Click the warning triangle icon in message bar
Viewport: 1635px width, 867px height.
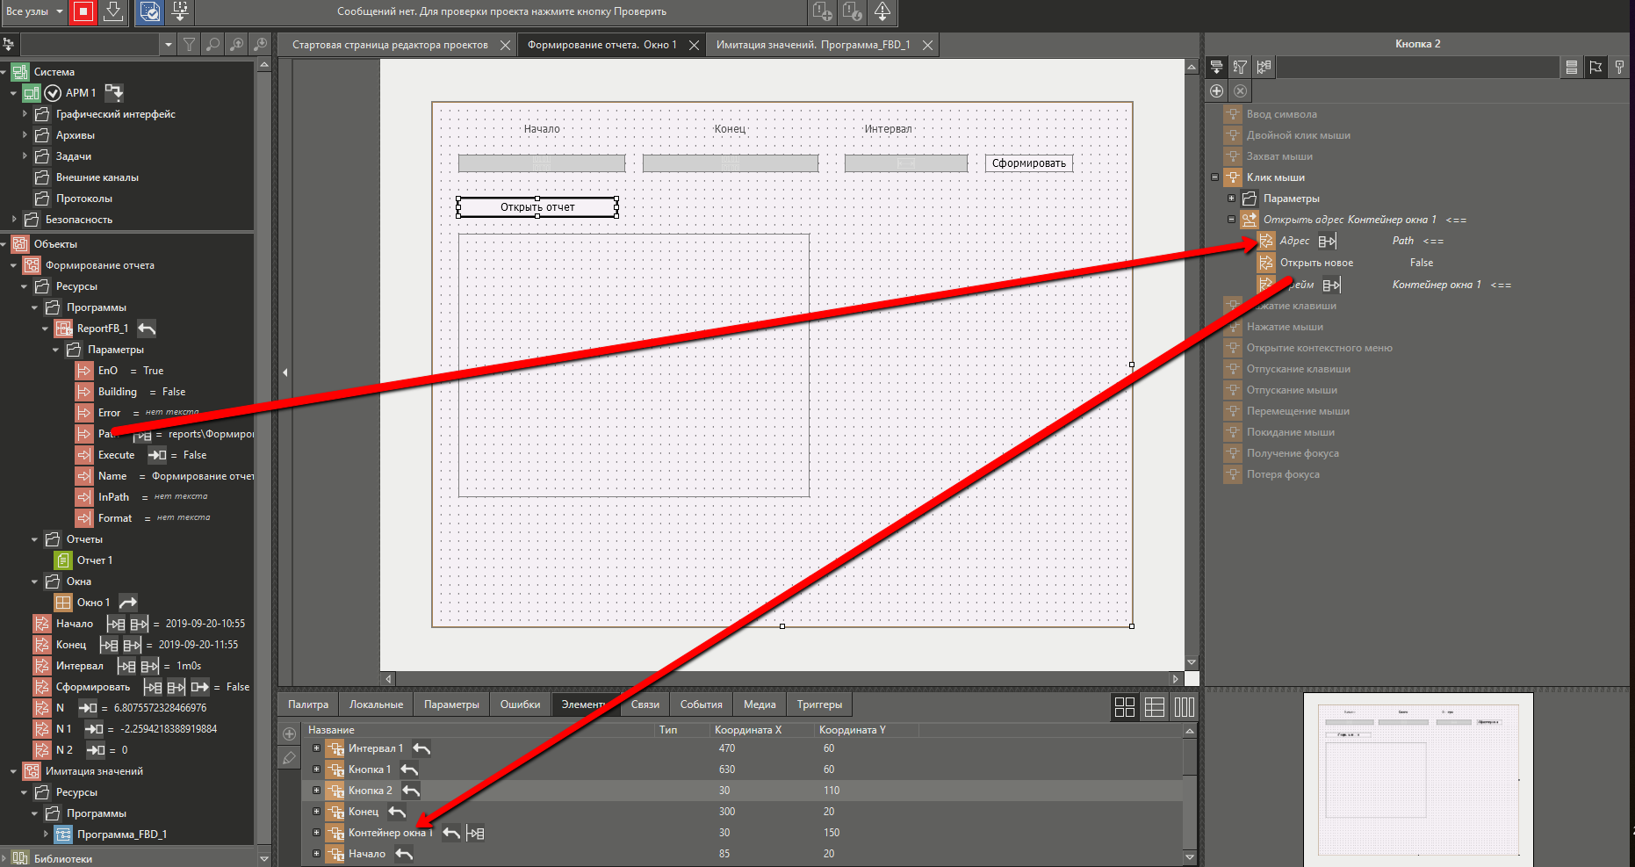click(x=882, y=11)
